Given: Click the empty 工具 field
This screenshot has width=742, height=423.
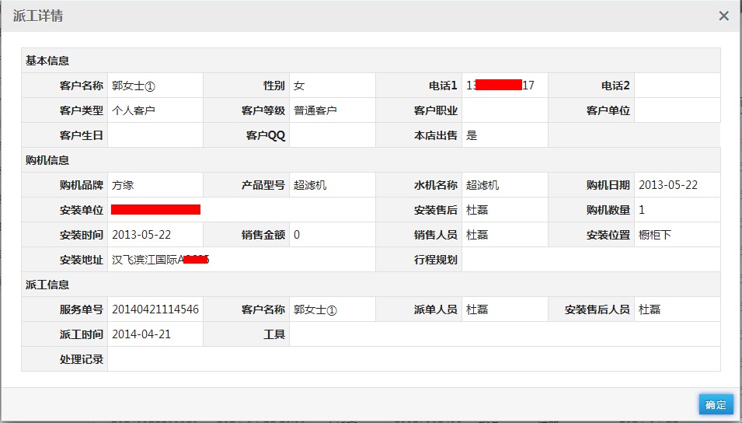Looking at the screenshot, I should (x=504, y=334).
